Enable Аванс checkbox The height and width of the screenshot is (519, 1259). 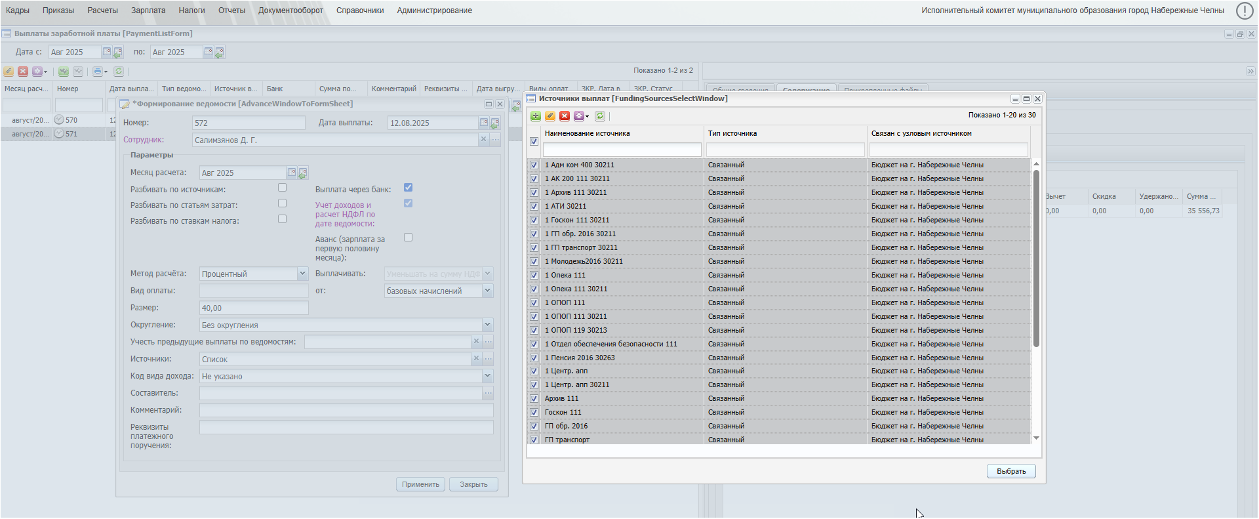coord(408,238)
